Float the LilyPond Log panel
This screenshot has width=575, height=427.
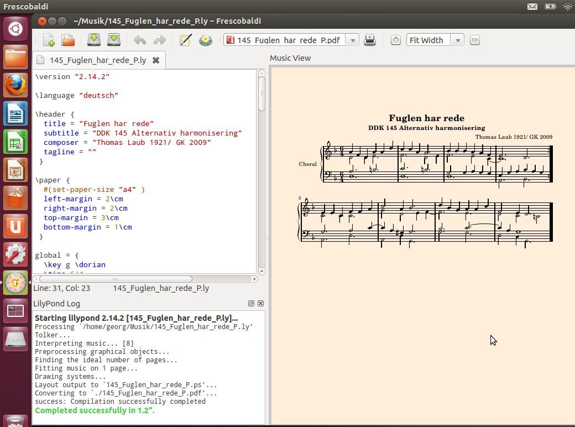[251, 303]
